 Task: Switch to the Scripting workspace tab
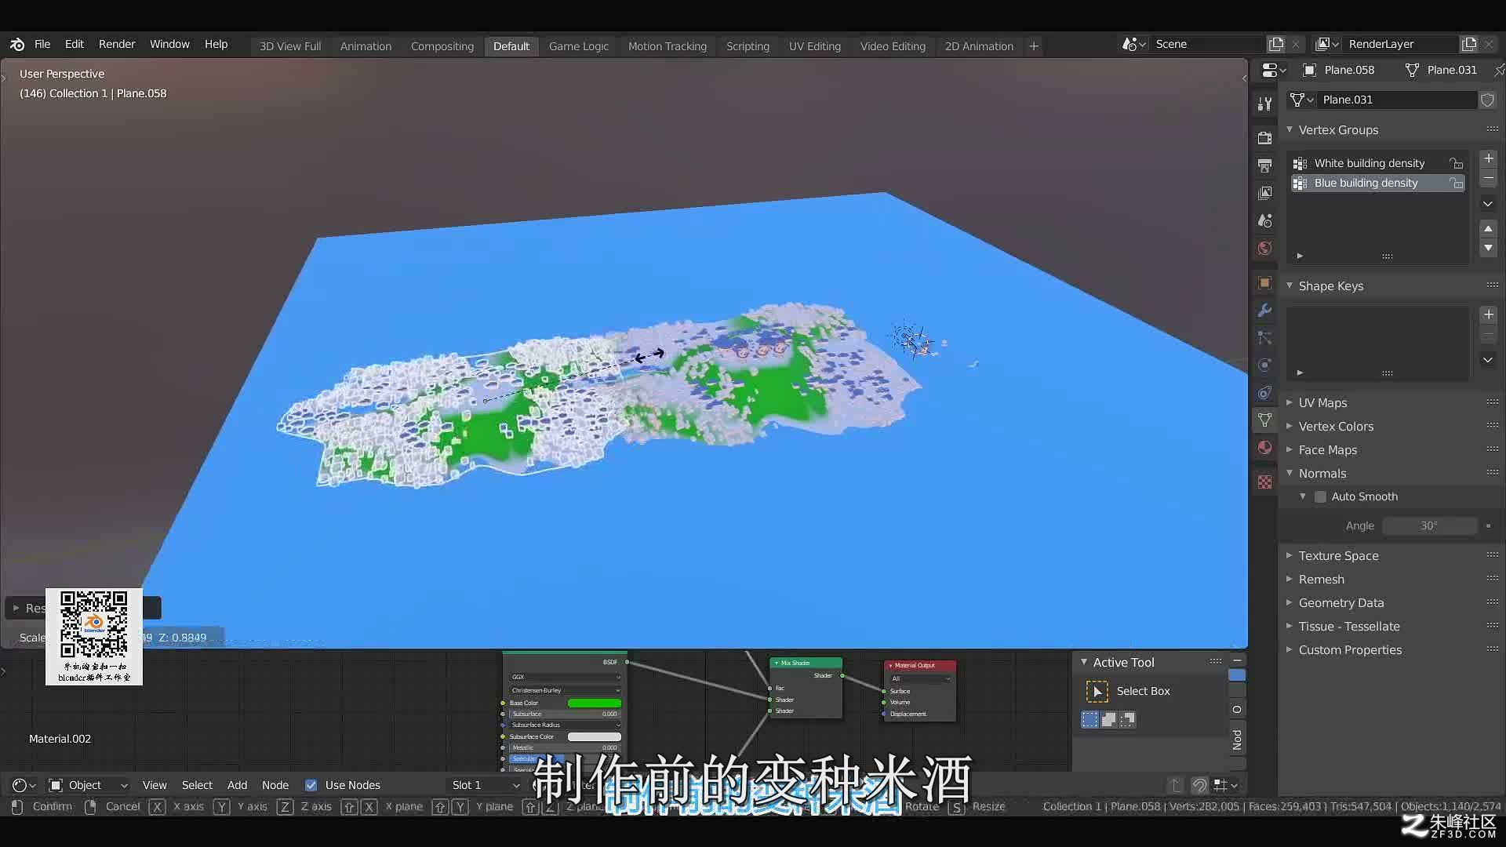tap(748, 46)
